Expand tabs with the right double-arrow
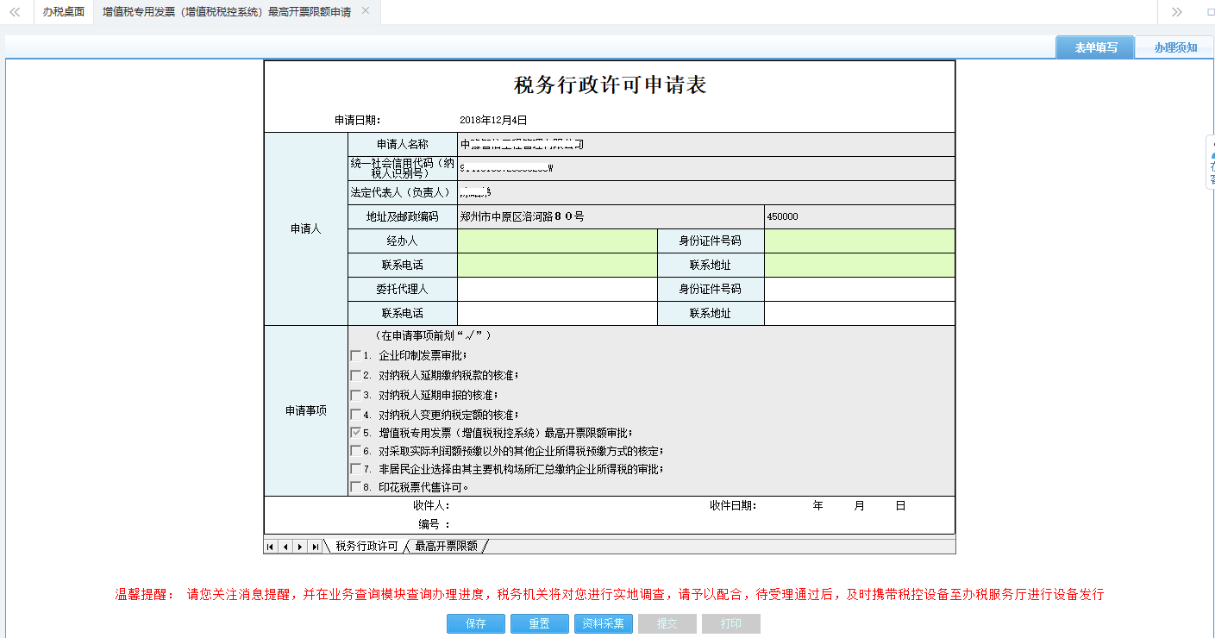The width and height of the screenshot is (1215, 638). pos(1176,13)
